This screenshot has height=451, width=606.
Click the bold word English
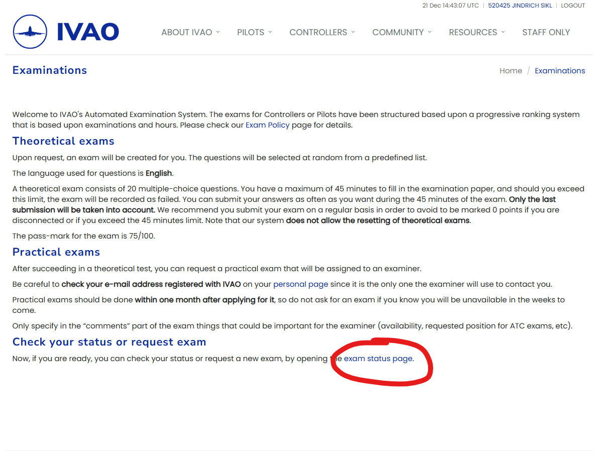[159, 173]
